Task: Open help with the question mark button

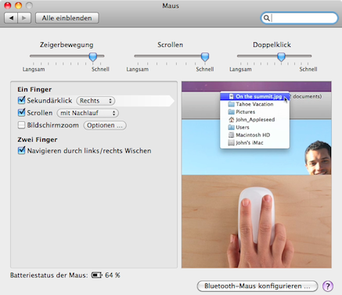Action: click(328, 286)
